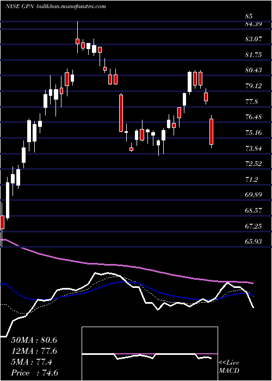
Task: Click the pink 50MA line end
Action: 252,283
